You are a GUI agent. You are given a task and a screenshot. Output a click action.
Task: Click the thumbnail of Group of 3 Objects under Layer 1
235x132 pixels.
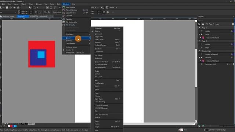coord(203,38)
